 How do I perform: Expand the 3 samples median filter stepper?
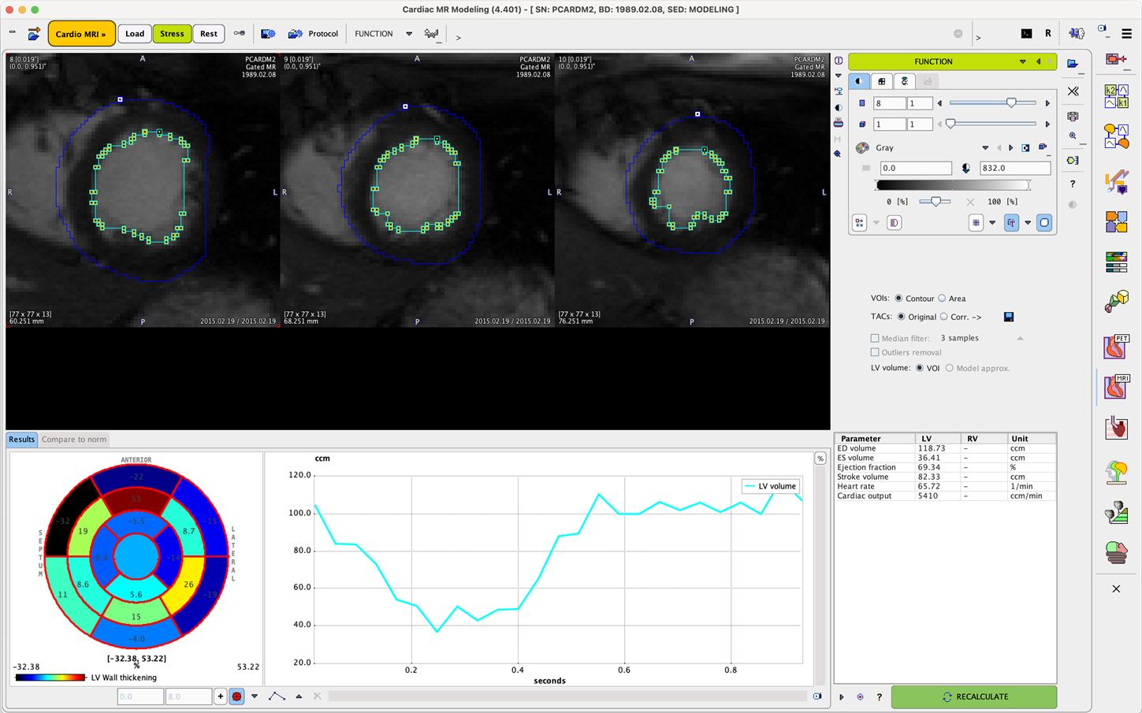pos(1020,338)
